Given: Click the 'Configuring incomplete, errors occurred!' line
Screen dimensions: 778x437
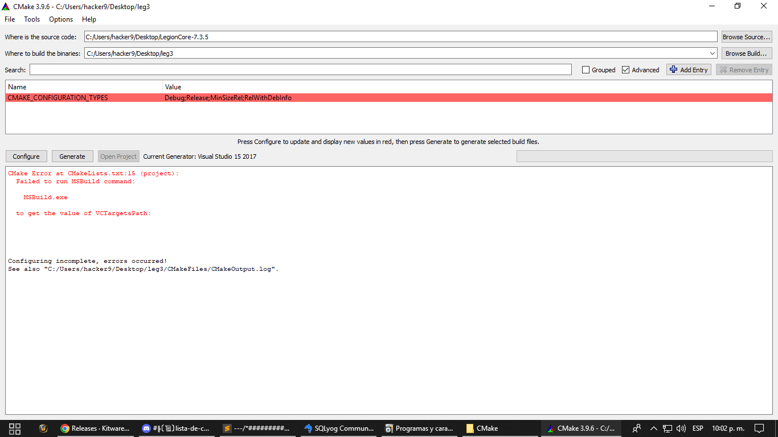Looking at the screenshot, I should point(88,261).
